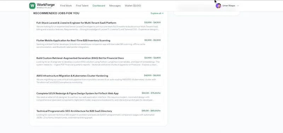Click the $3,500 - $5,000 budget text

click(x=152, y=40)
